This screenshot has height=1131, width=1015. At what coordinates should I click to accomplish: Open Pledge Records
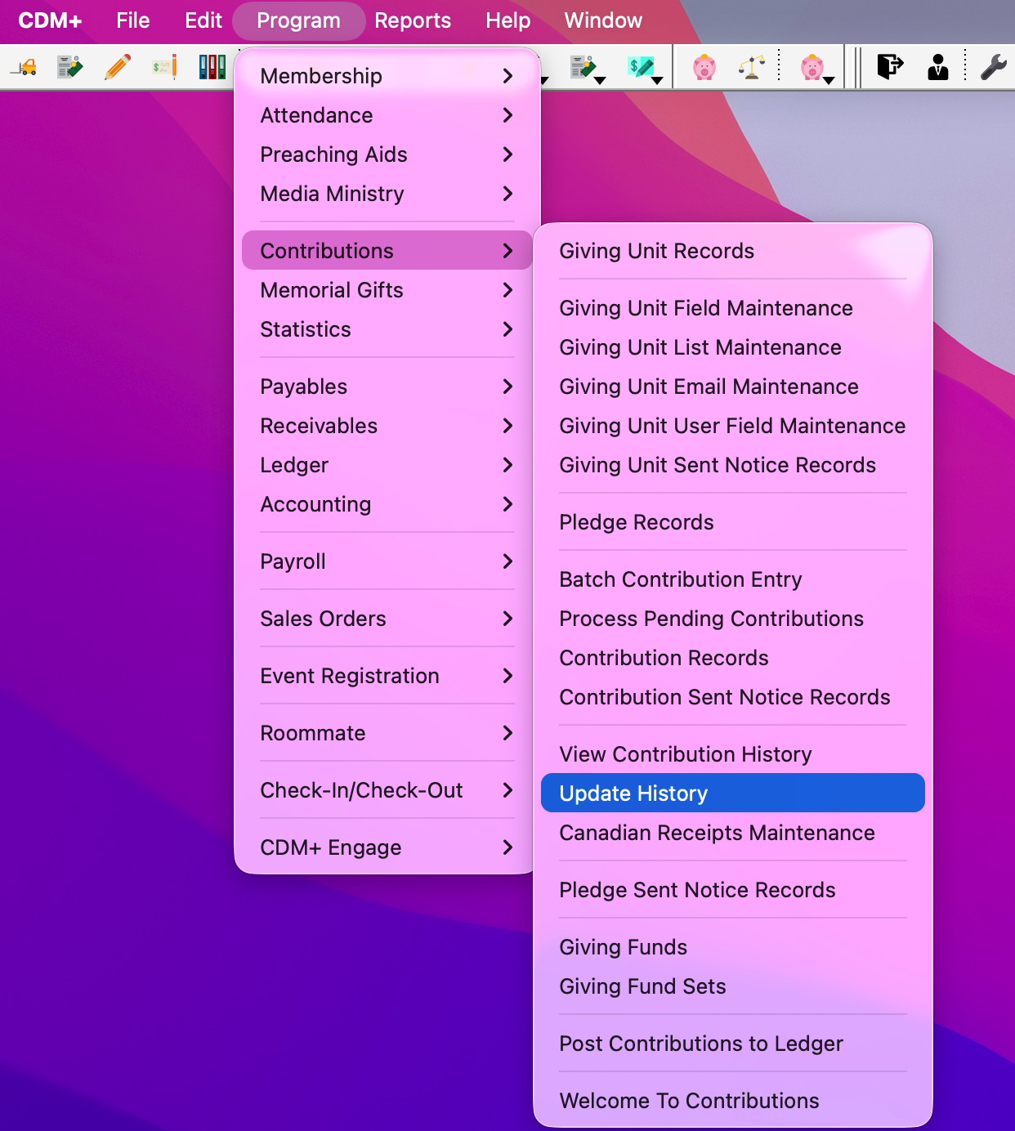733,522
